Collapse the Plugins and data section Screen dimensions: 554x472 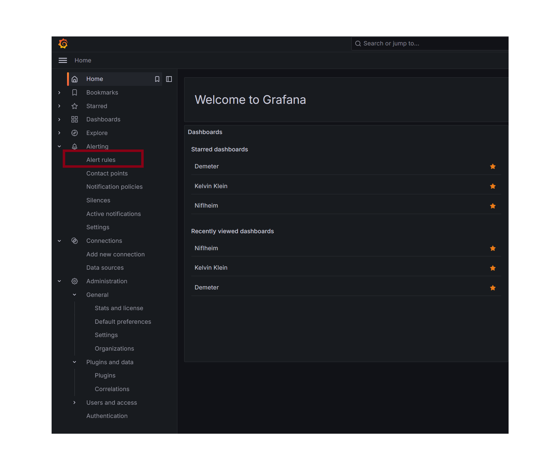pyautogui.click(x=74, y=362)
